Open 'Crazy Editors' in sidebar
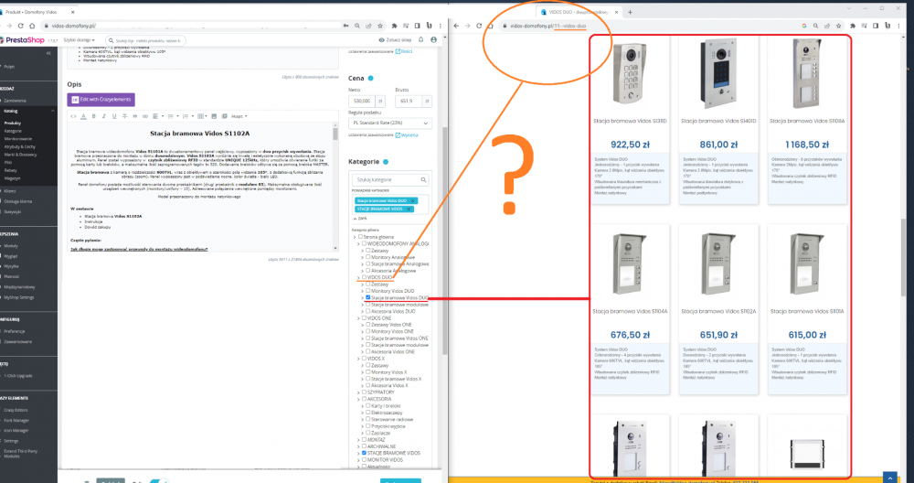Viewport: 914px width, 483px height. coord(16,410)
